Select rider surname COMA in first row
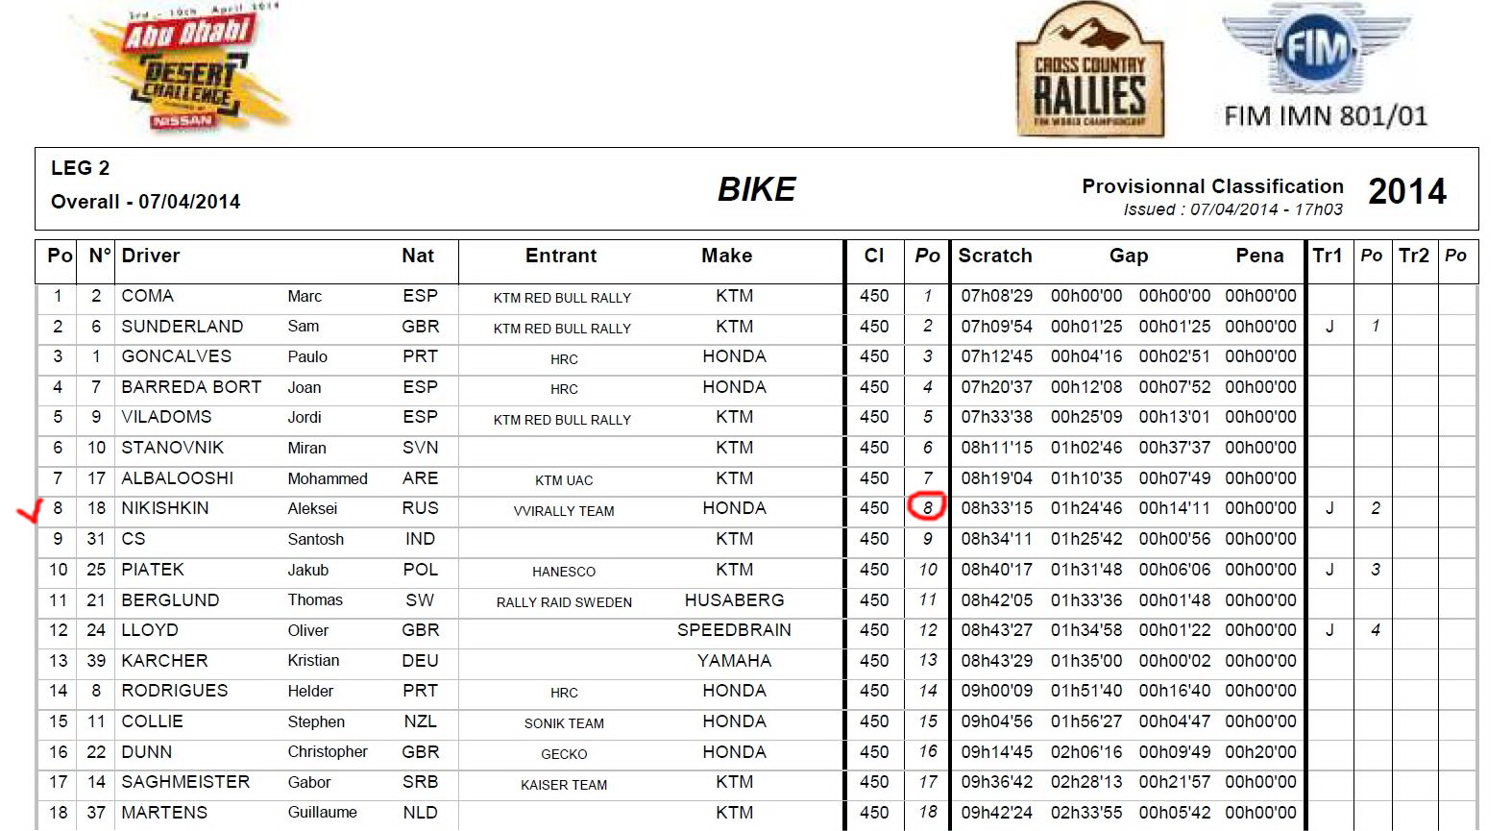 pos(148,296)
